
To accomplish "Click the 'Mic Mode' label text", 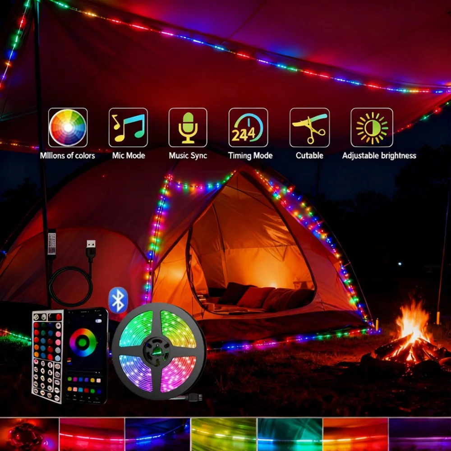I will [x=128, y=156].
